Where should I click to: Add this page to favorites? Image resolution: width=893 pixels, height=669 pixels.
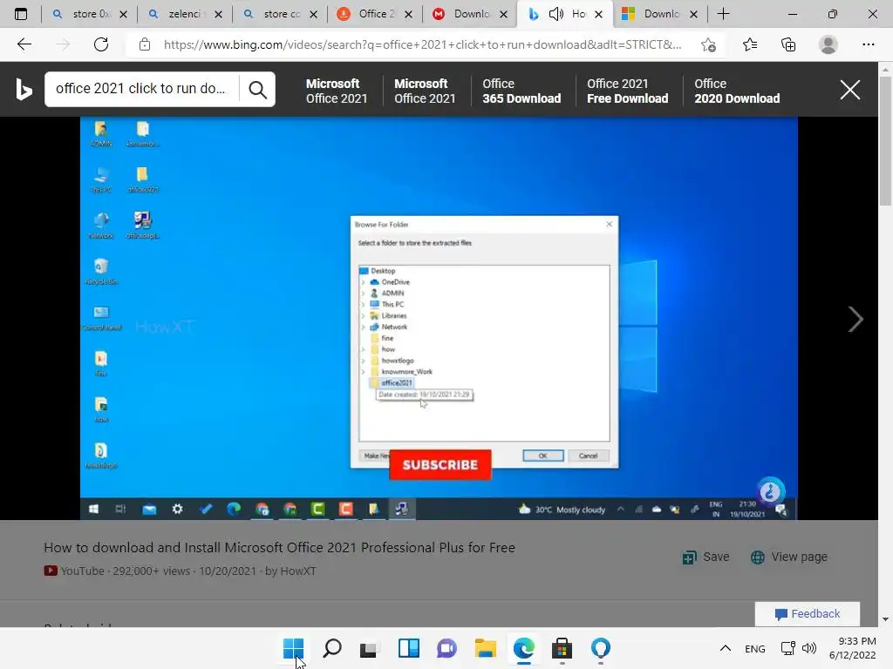[x=708, y=44]
